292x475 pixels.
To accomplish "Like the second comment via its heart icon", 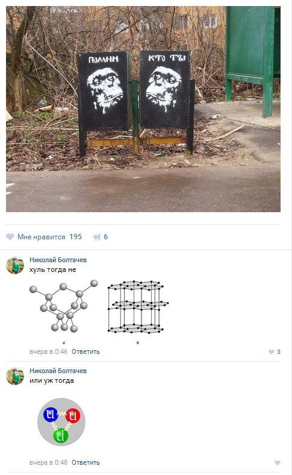I will click(277, 462).
